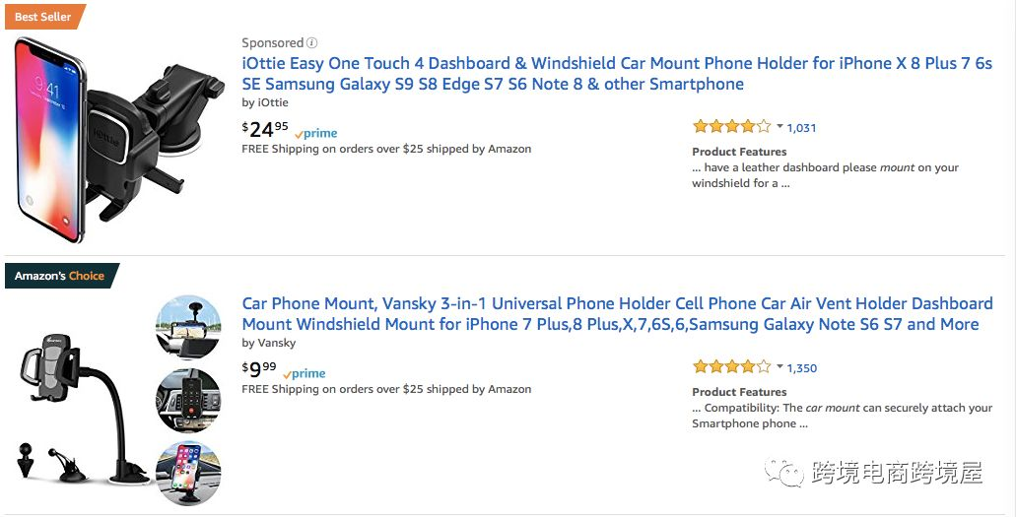This screenshot has width=1016, height=517.
Task: Select Vansky air vent circular thumbnail
Action: [x=188, y=400]
